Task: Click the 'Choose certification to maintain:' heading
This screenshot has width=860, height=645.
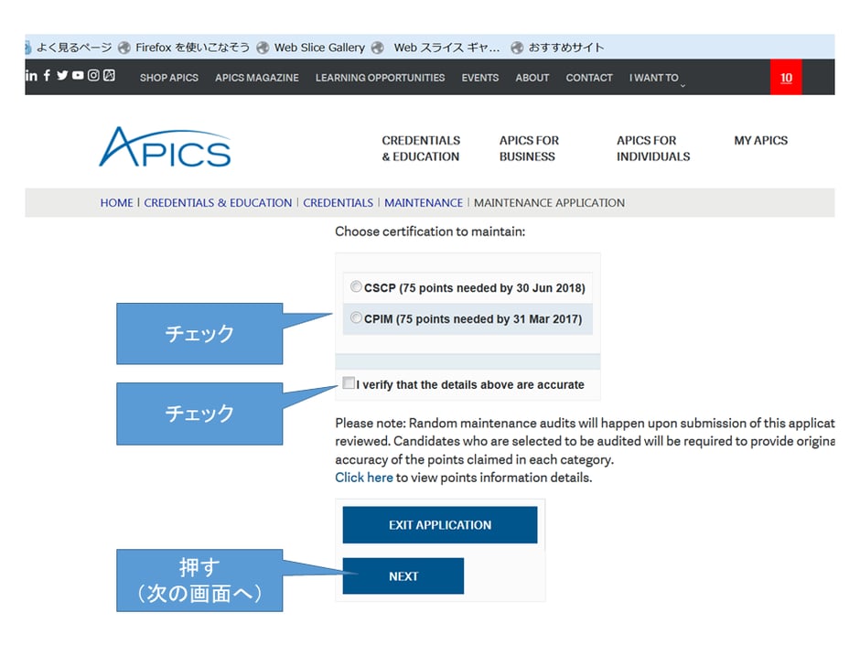Action: click(430, 231)
